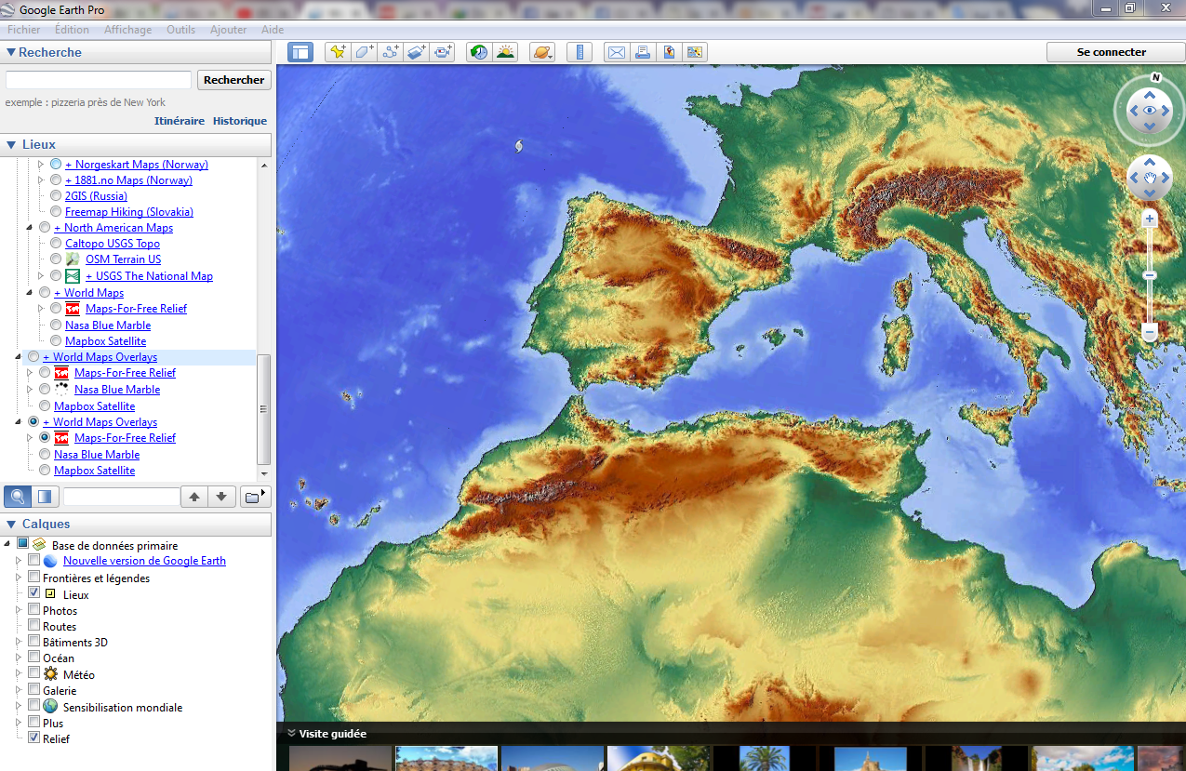Select the 2GIS (Russia) radio button
1186x771 pixels.
coord(56,196)
